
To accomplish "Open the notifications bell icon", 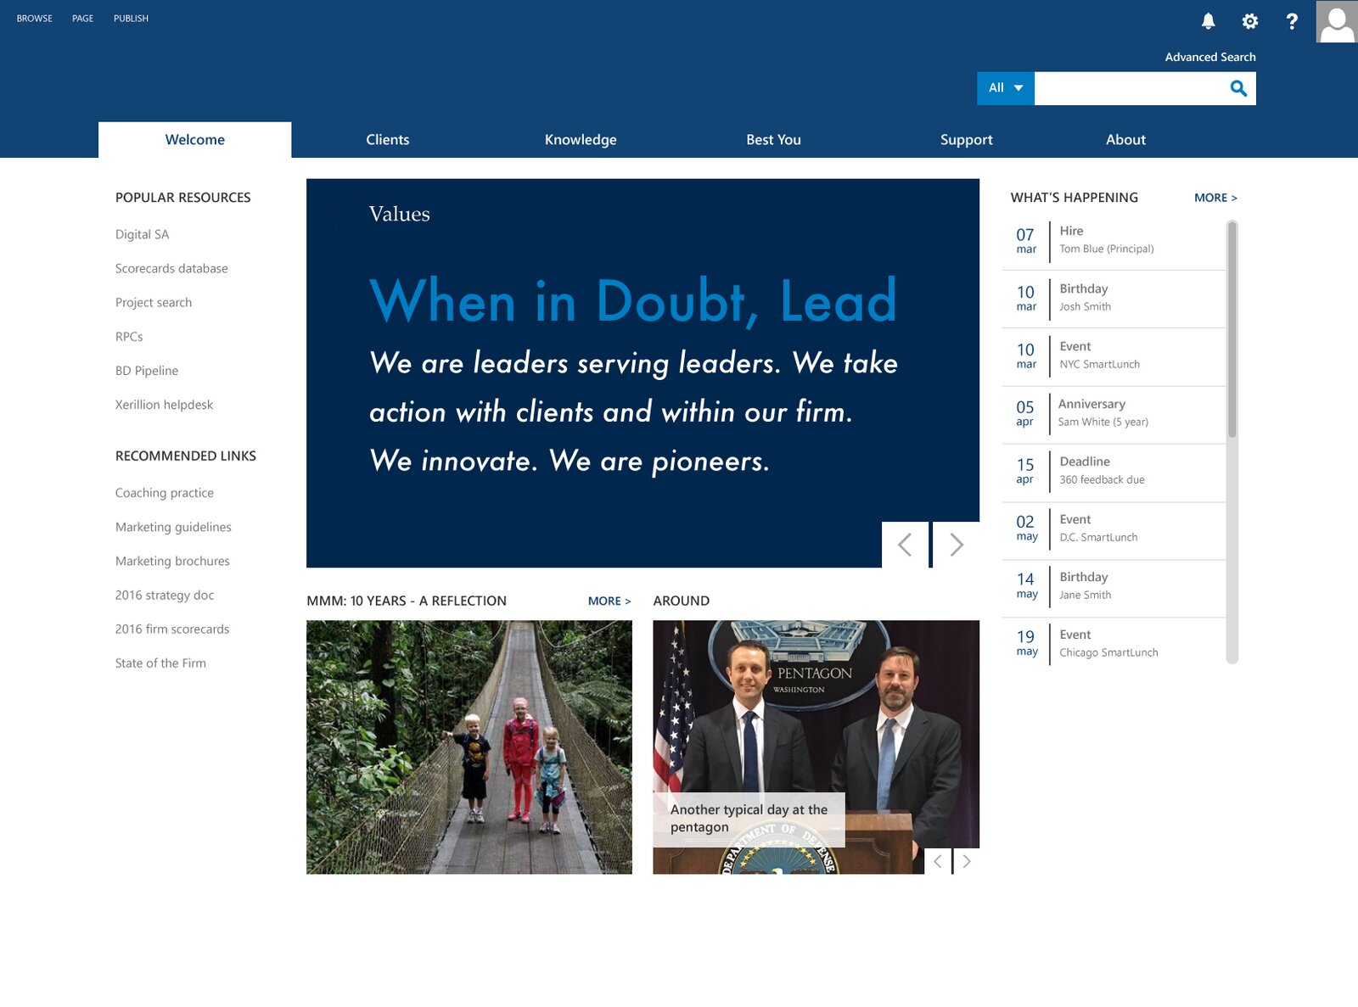I will (x=1208, y=21).
